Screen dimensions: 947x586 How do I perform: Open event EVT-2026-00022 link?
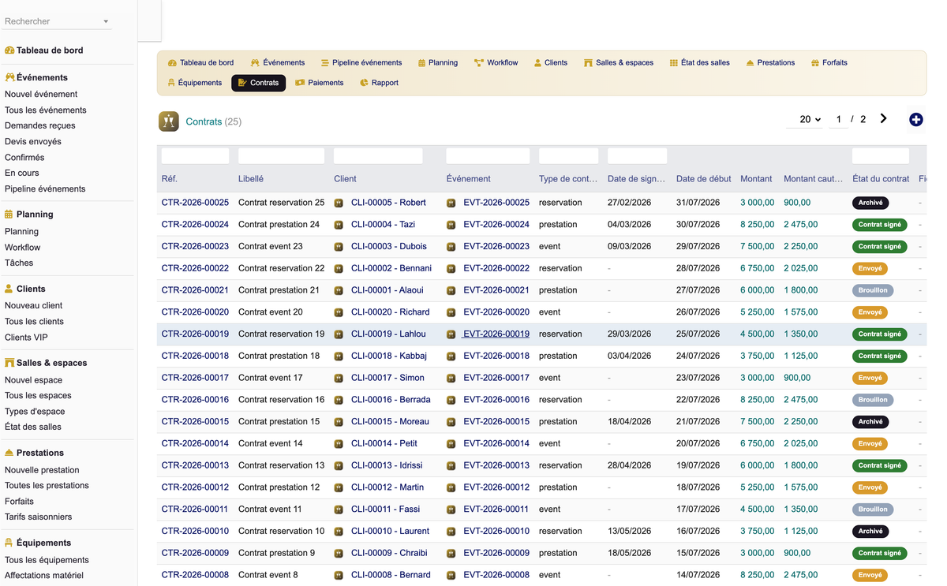pyautogui.click(x=496, y=269)
